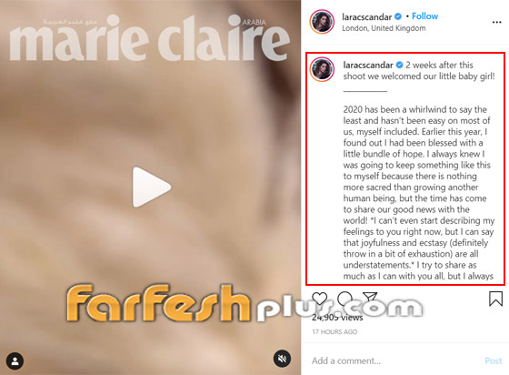Image resolution: width=509 pixels, height=375 pixels.
Task: View the 24,905 views count
Action: pos(337,318)
